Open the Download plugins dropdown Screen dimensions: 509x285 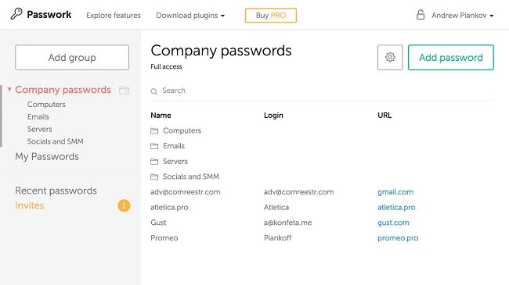pos(190,15)
